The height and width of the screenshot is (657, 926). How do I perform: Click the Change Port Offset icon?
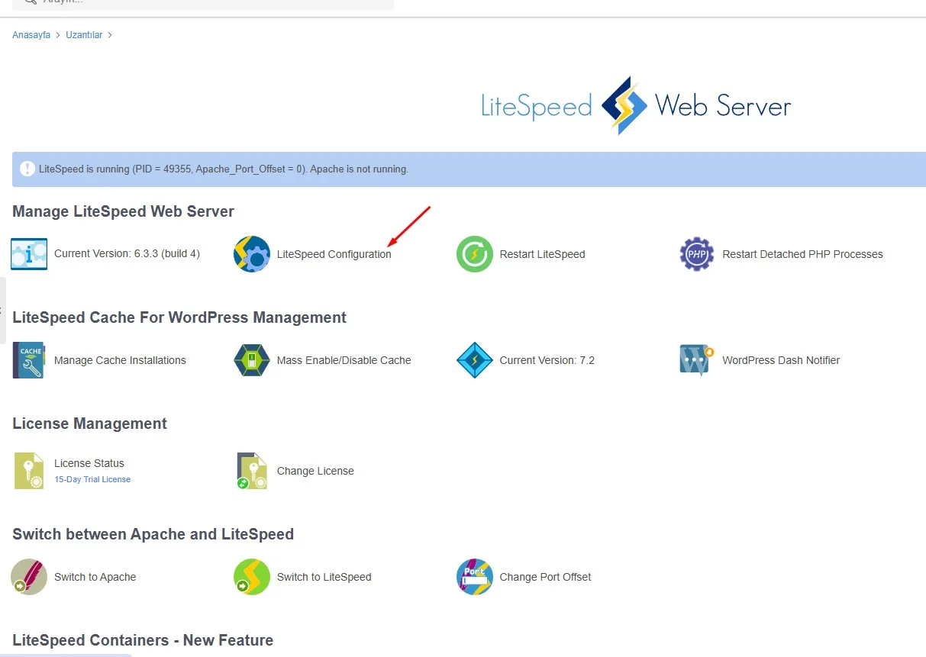coord(474,577)
